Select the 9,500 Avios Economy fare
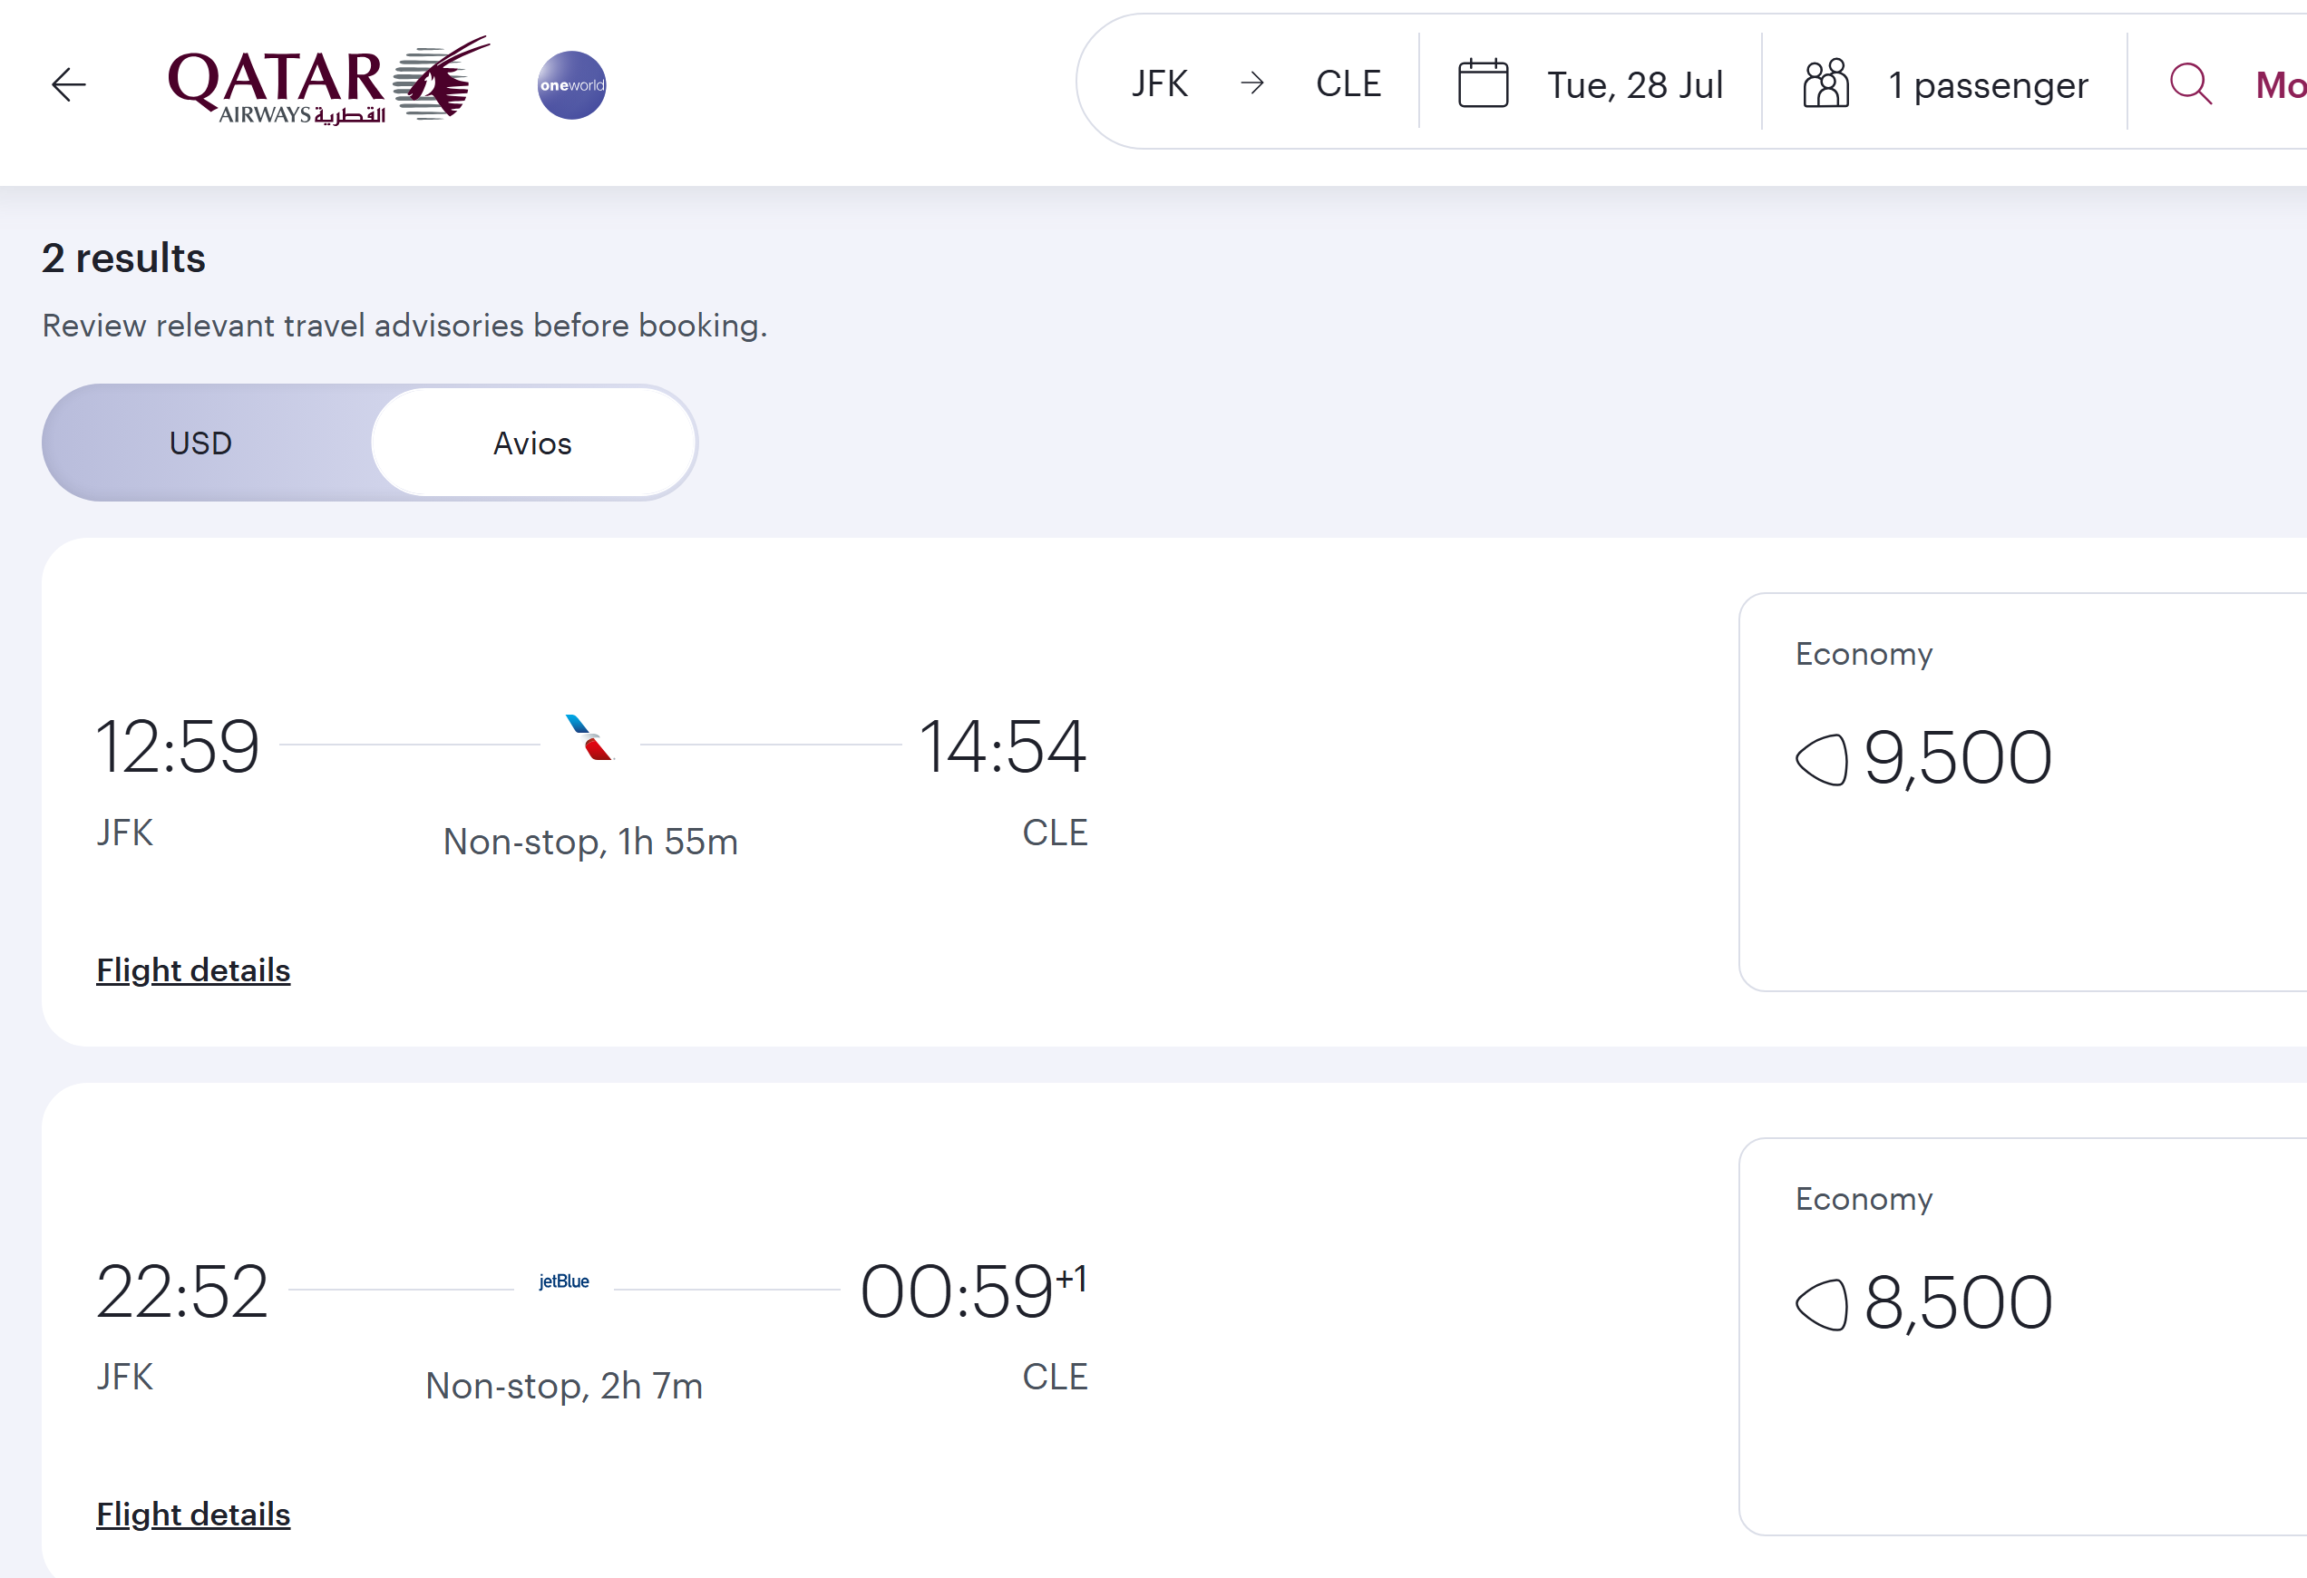 [x=2023, y=792]
